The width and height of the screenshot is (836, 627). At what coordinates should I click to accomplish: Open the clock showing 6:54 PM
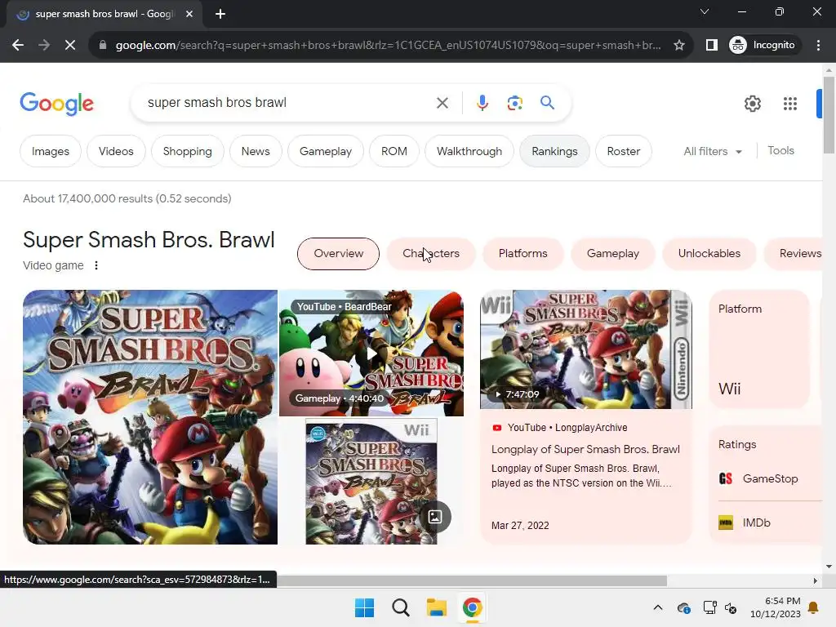tap(776, 607)
